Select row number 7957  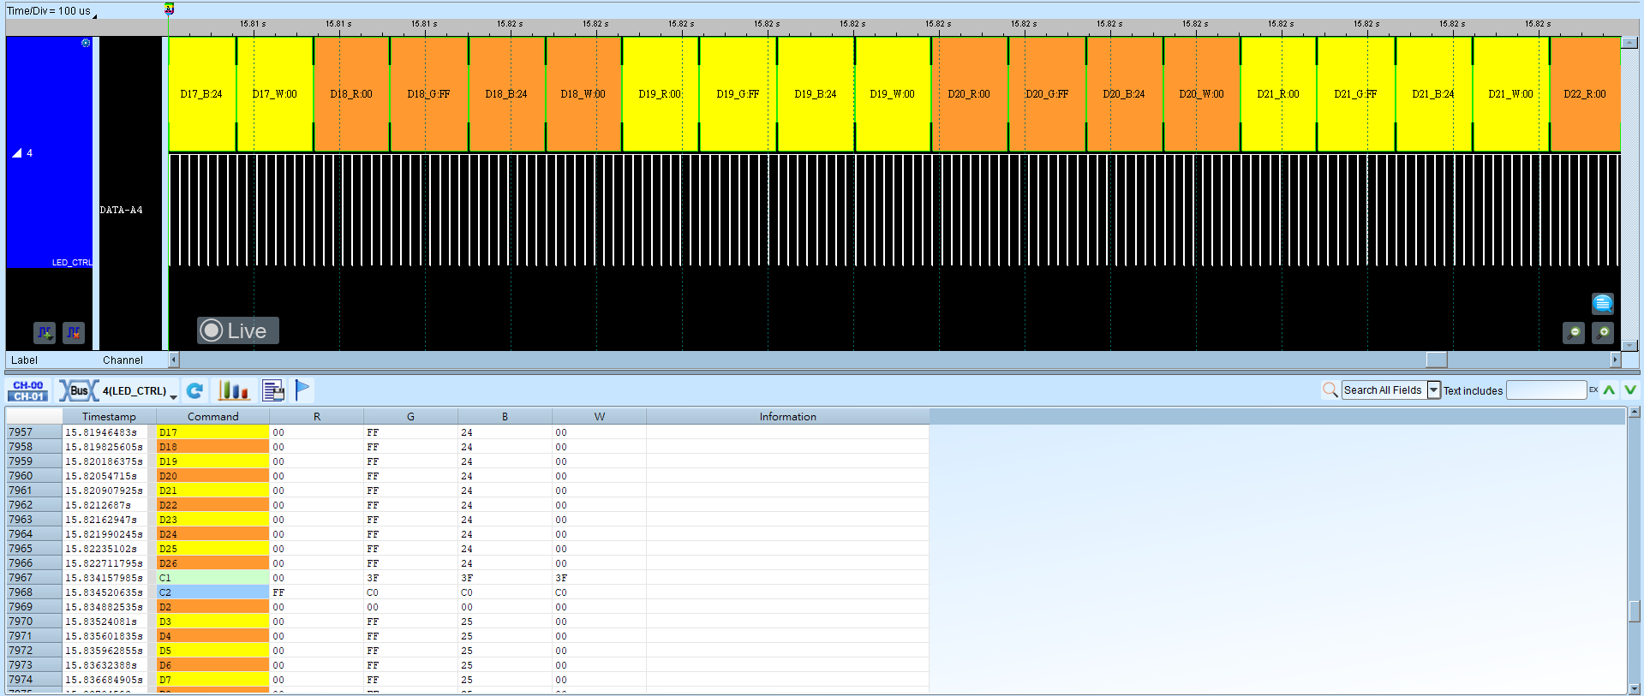33,432
